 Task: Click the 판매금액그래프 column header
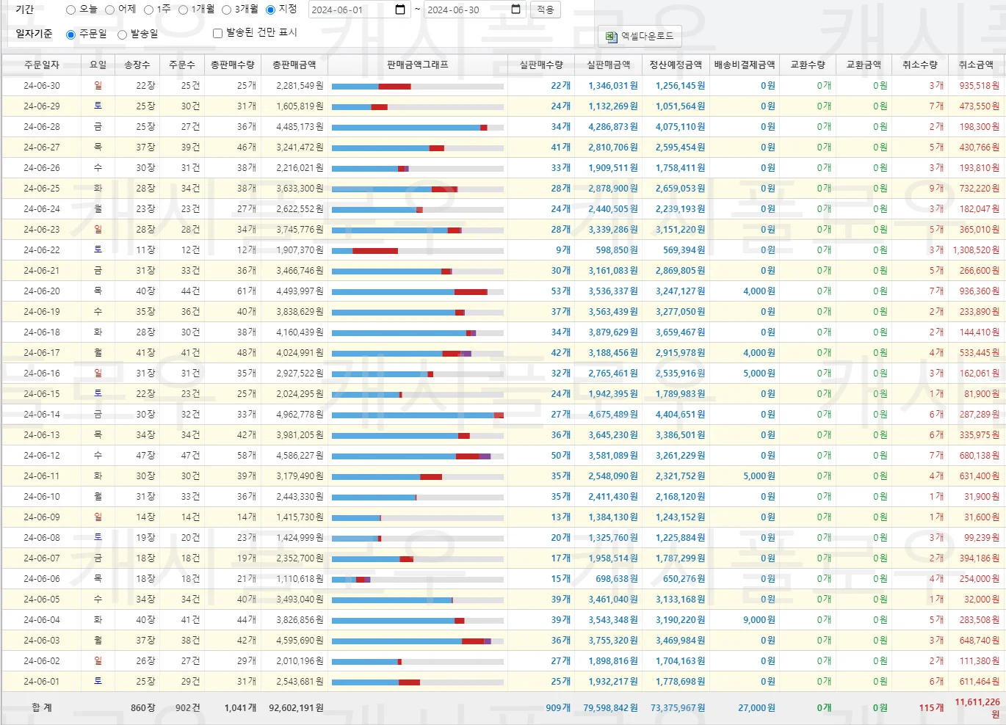pyautogui.click(x=418, y=65)
